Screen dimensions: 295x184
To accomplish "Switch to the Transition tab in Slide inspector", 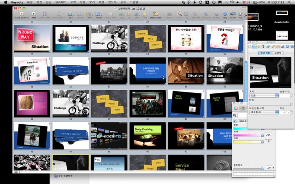I will pos(265,53).
